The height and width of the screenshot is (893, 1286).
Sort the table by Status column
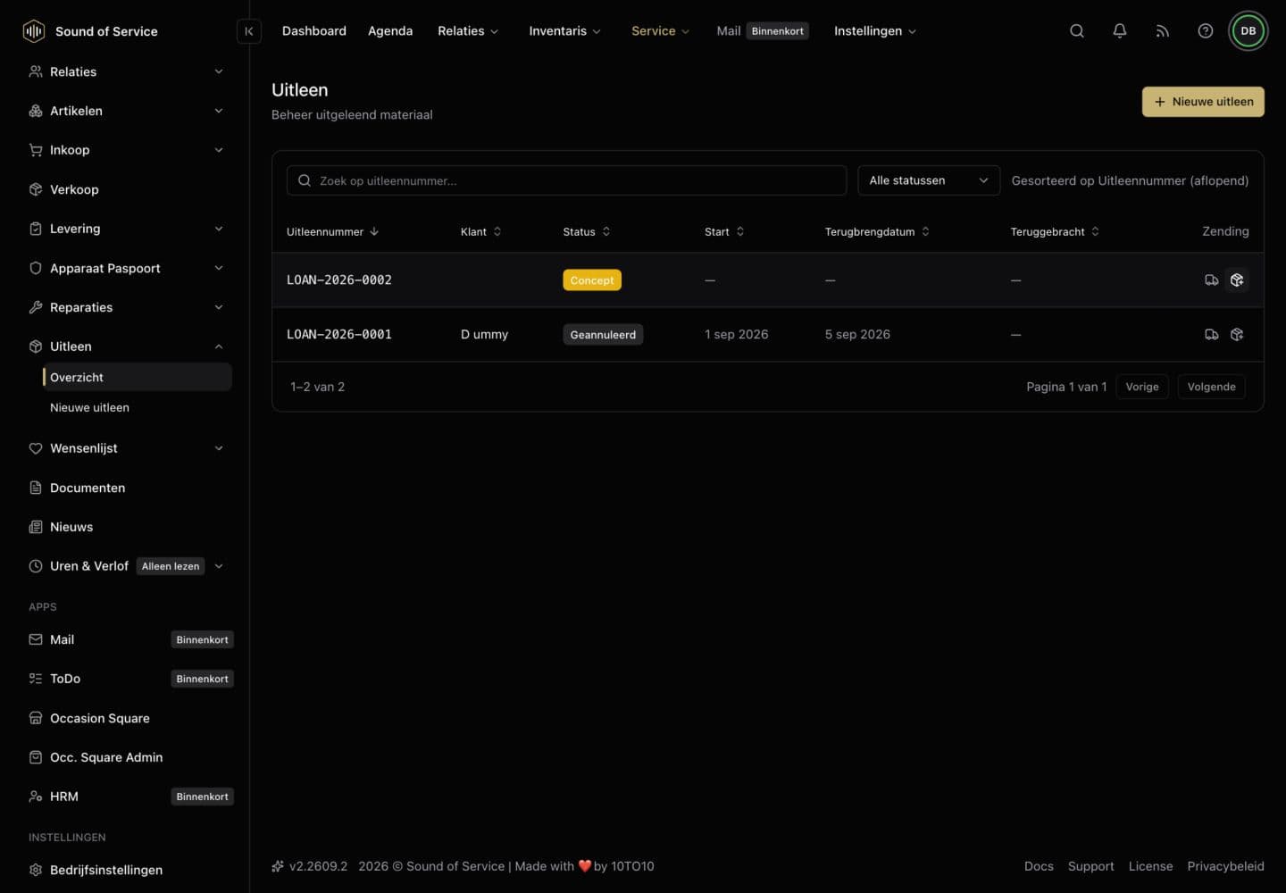[x=587, y=232]
